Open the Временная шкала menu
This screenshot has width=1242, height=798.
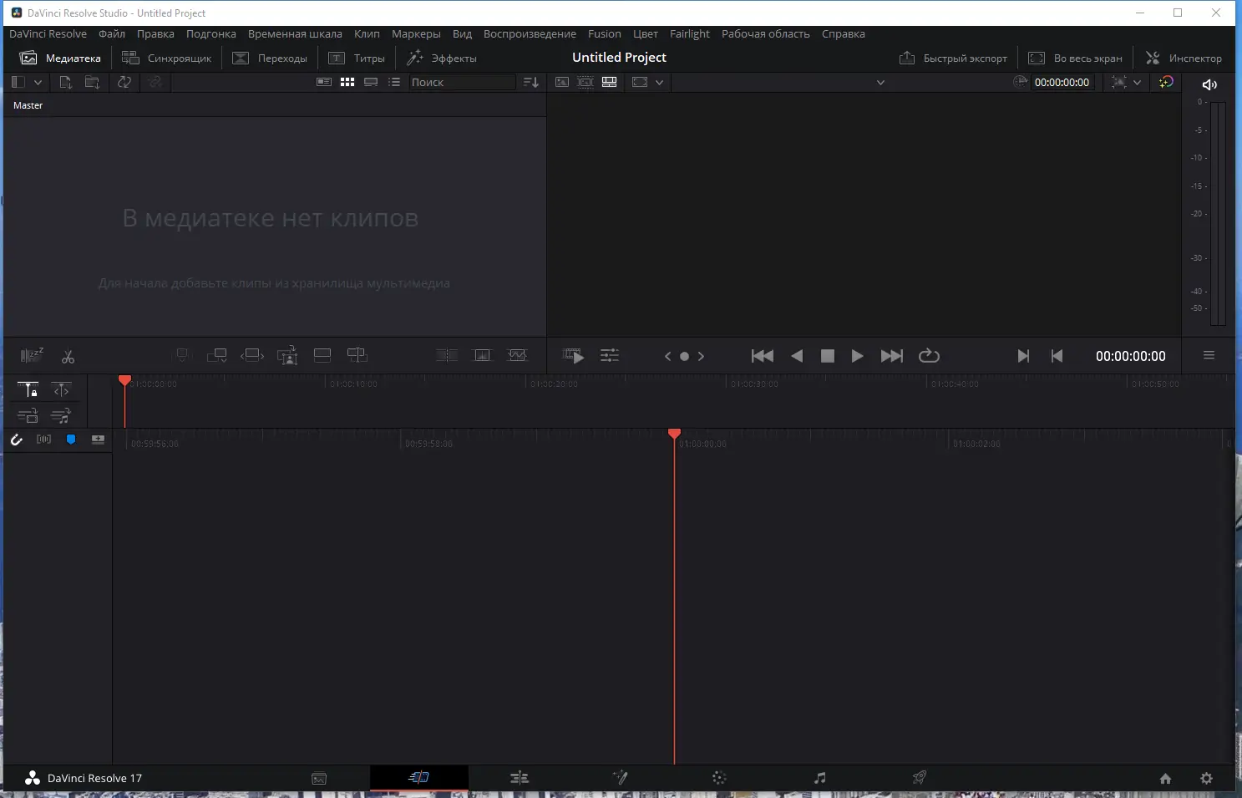[x=295, y=33]
